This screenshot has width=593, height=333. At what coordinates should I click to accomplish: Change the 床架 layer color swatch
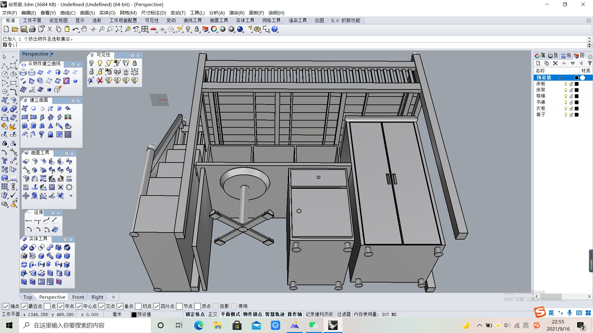pos(576,90)
